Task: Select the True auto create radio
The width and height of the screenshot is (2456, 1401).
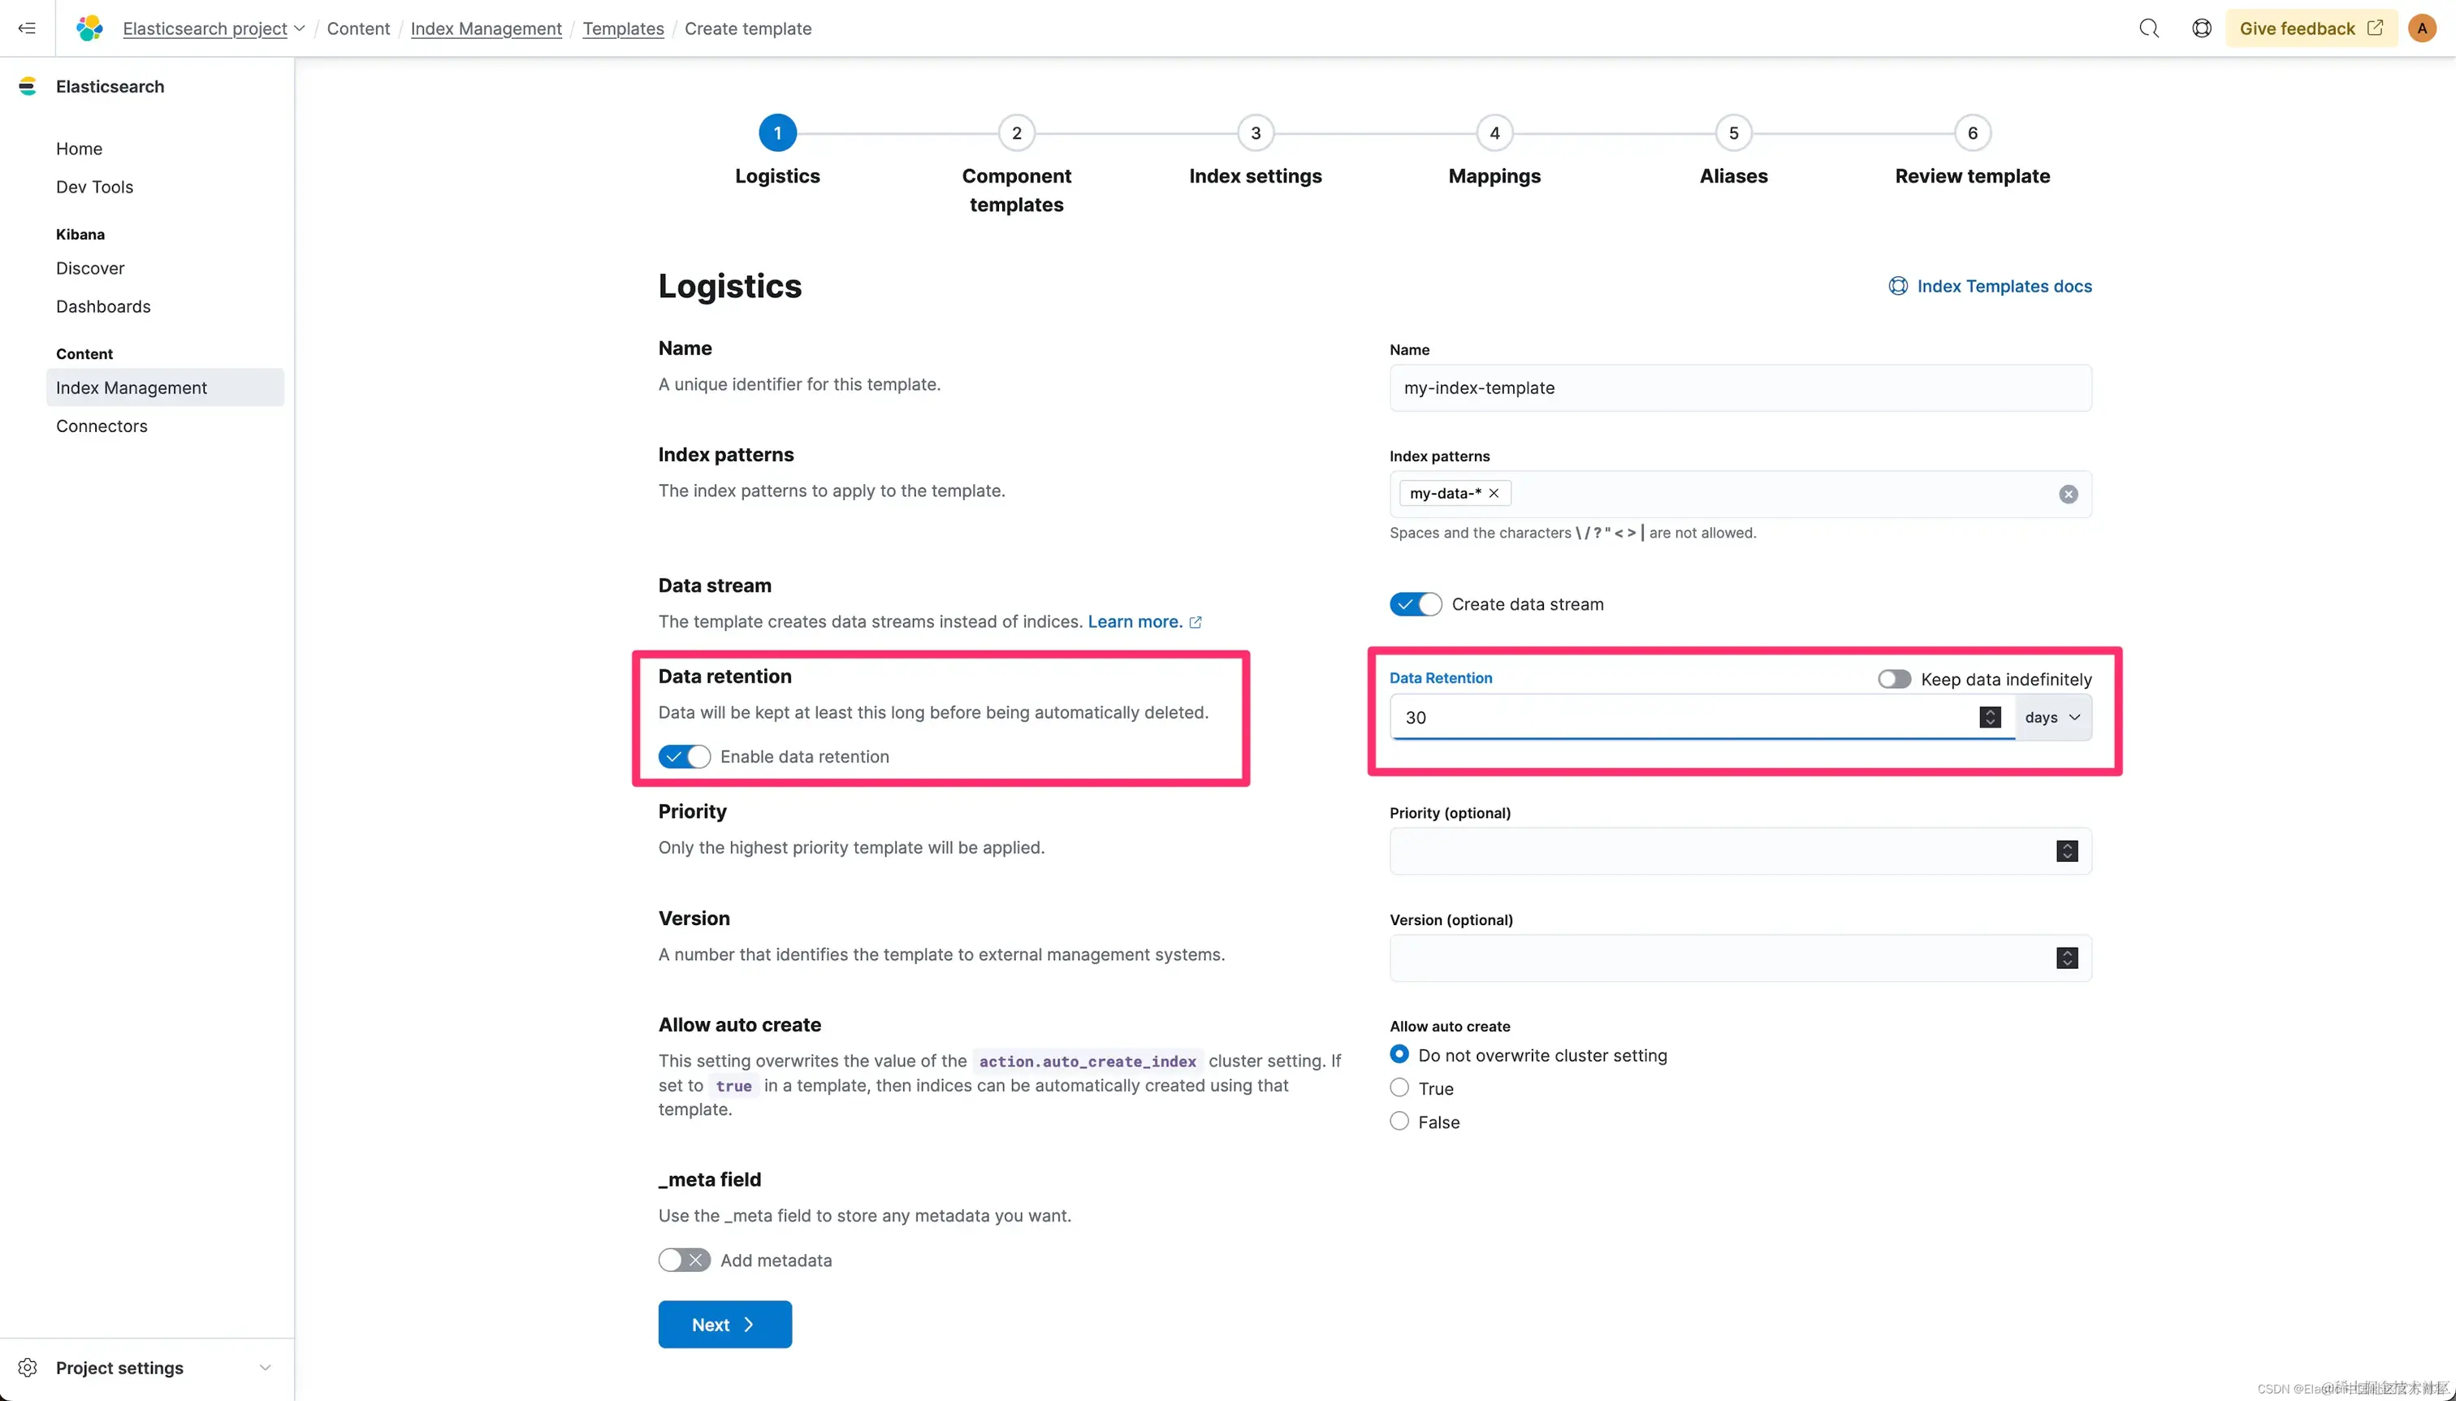Action: point(1399,1088)
